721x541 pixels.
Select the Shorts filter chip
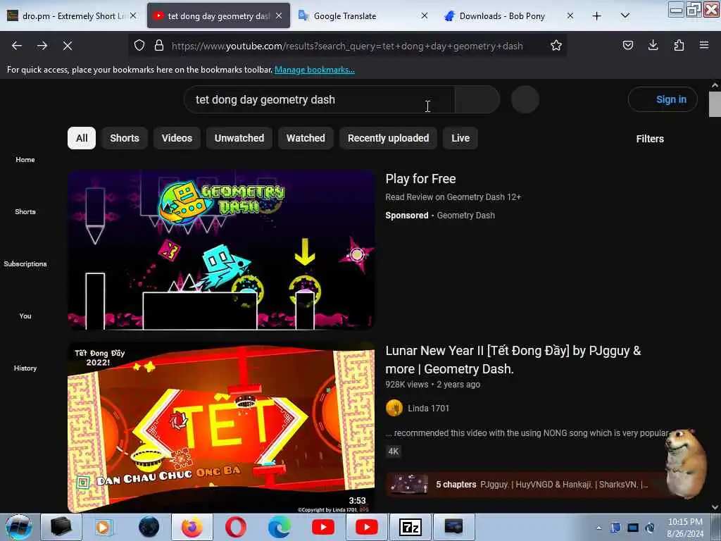click(x=125, y=138)
